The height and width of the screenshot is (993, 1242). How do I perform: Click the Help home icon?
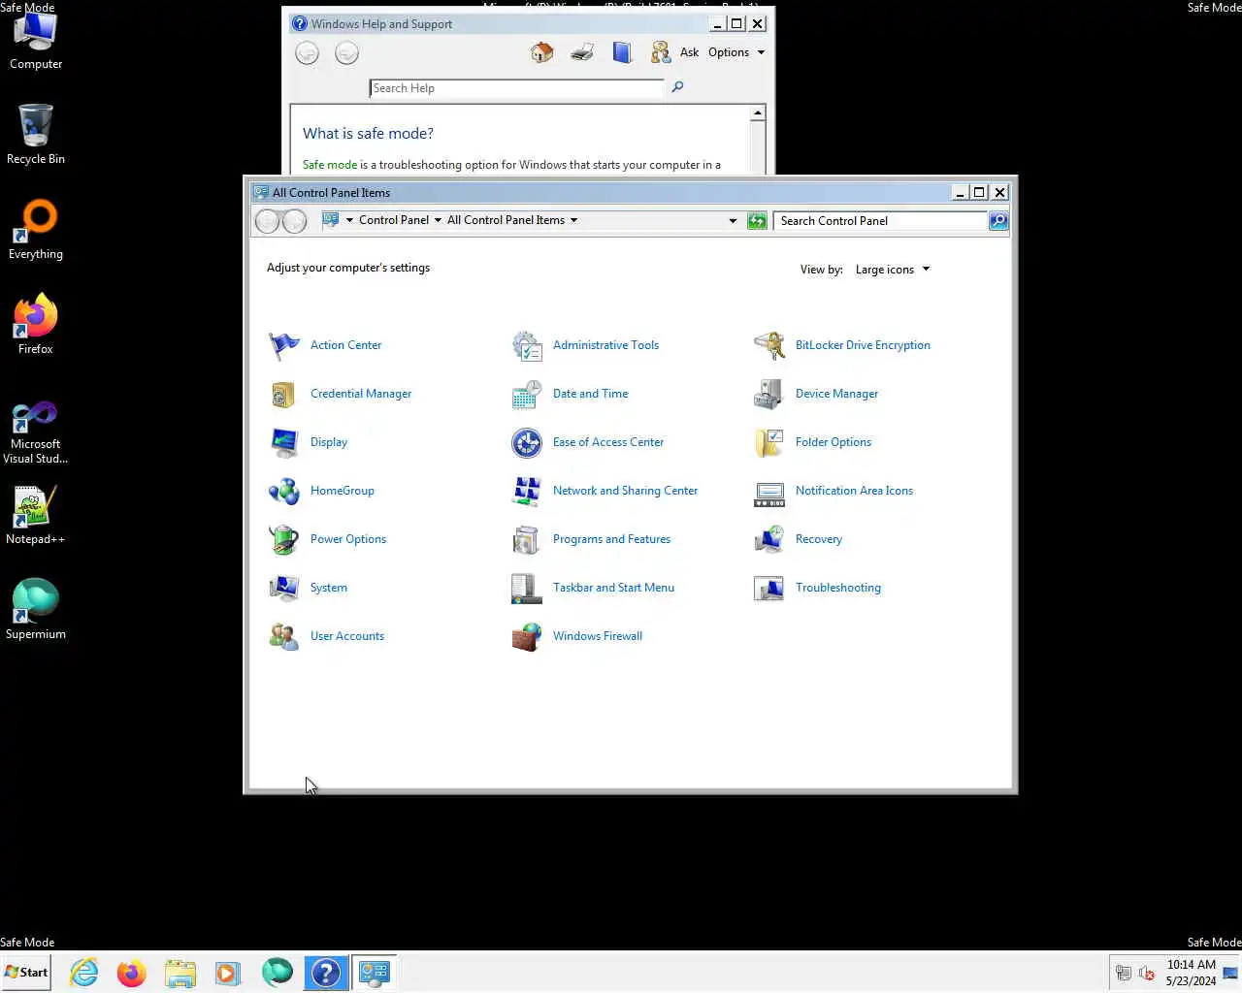click(x=542, y=52)
